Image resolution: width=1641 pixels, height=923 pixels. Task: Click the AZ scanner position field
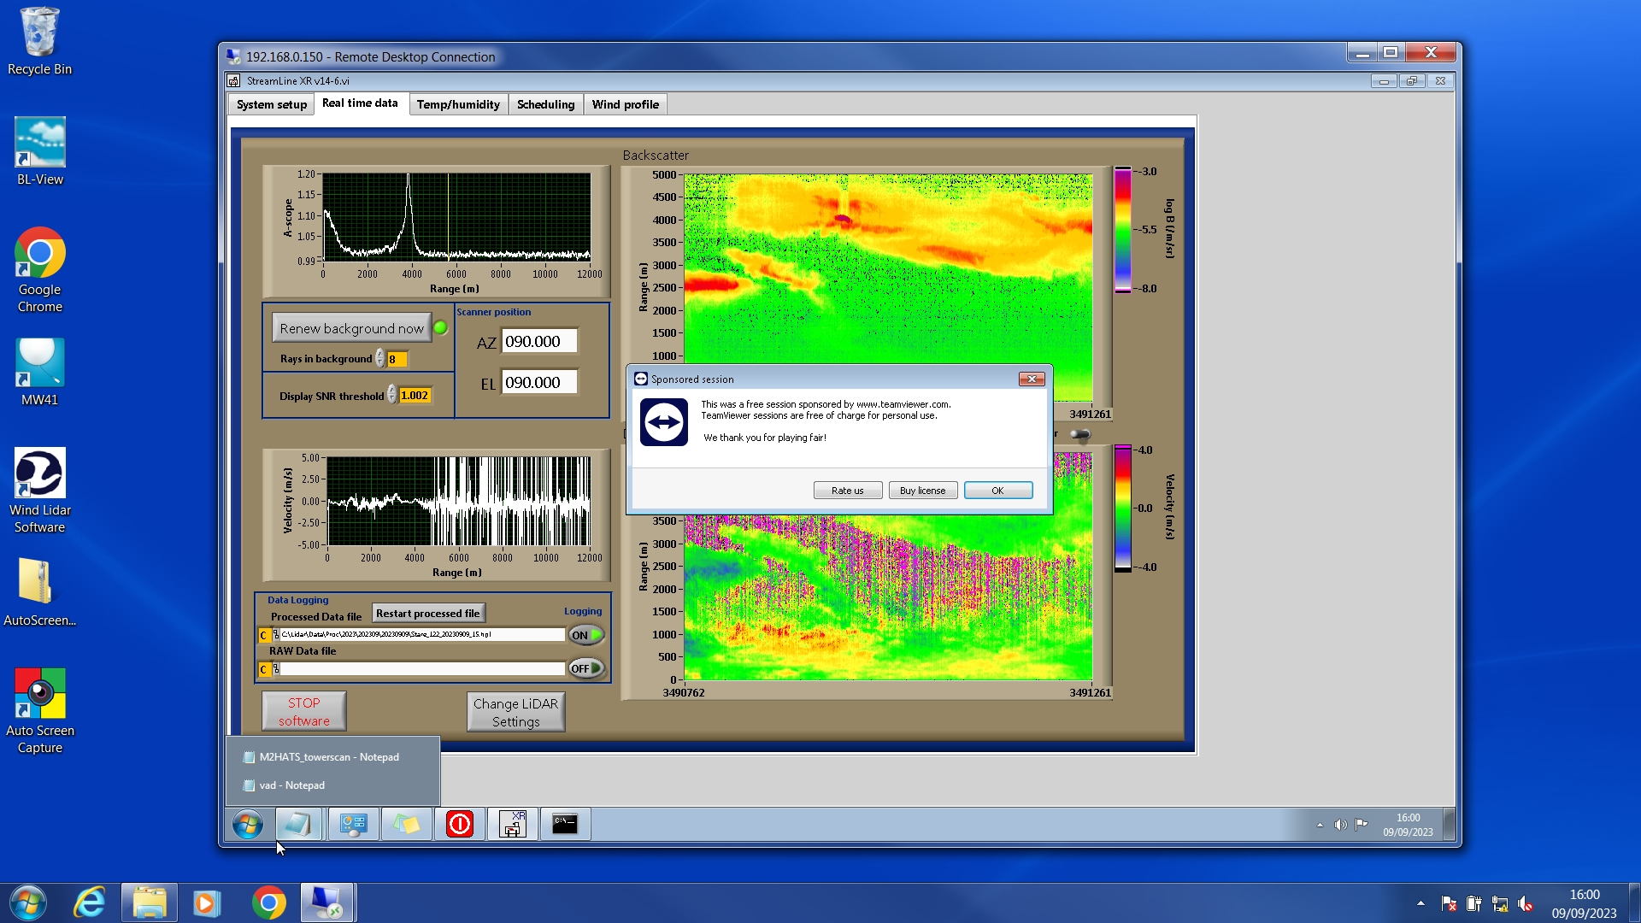pyautogui.click(x=538, y=342)
